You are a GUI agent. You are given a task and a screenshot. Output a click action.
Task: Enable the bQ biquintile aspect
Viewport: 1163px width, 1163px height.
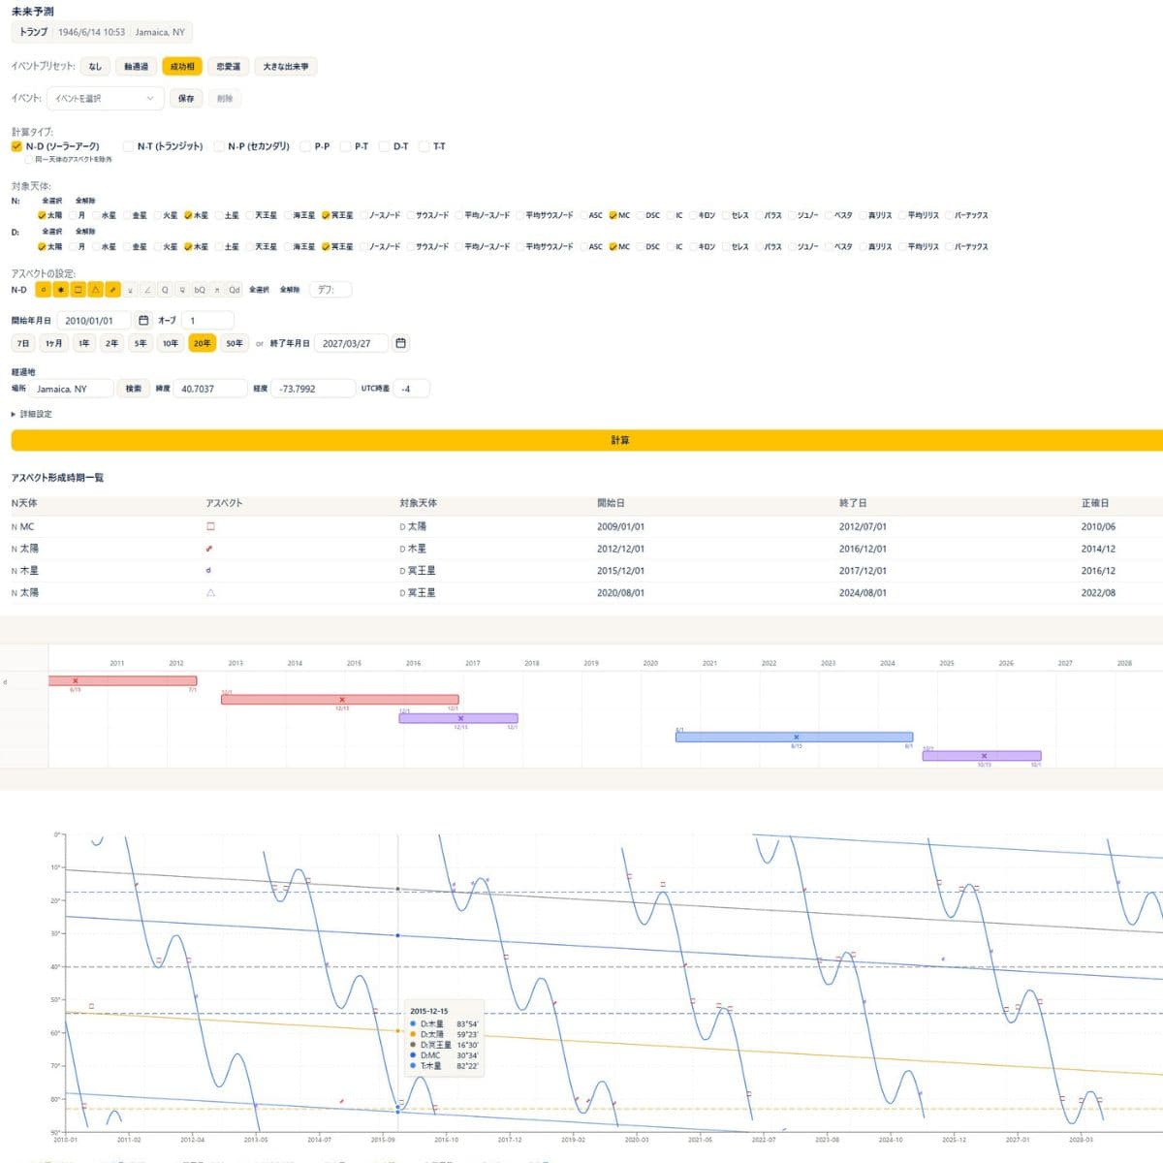coord(199,290)
